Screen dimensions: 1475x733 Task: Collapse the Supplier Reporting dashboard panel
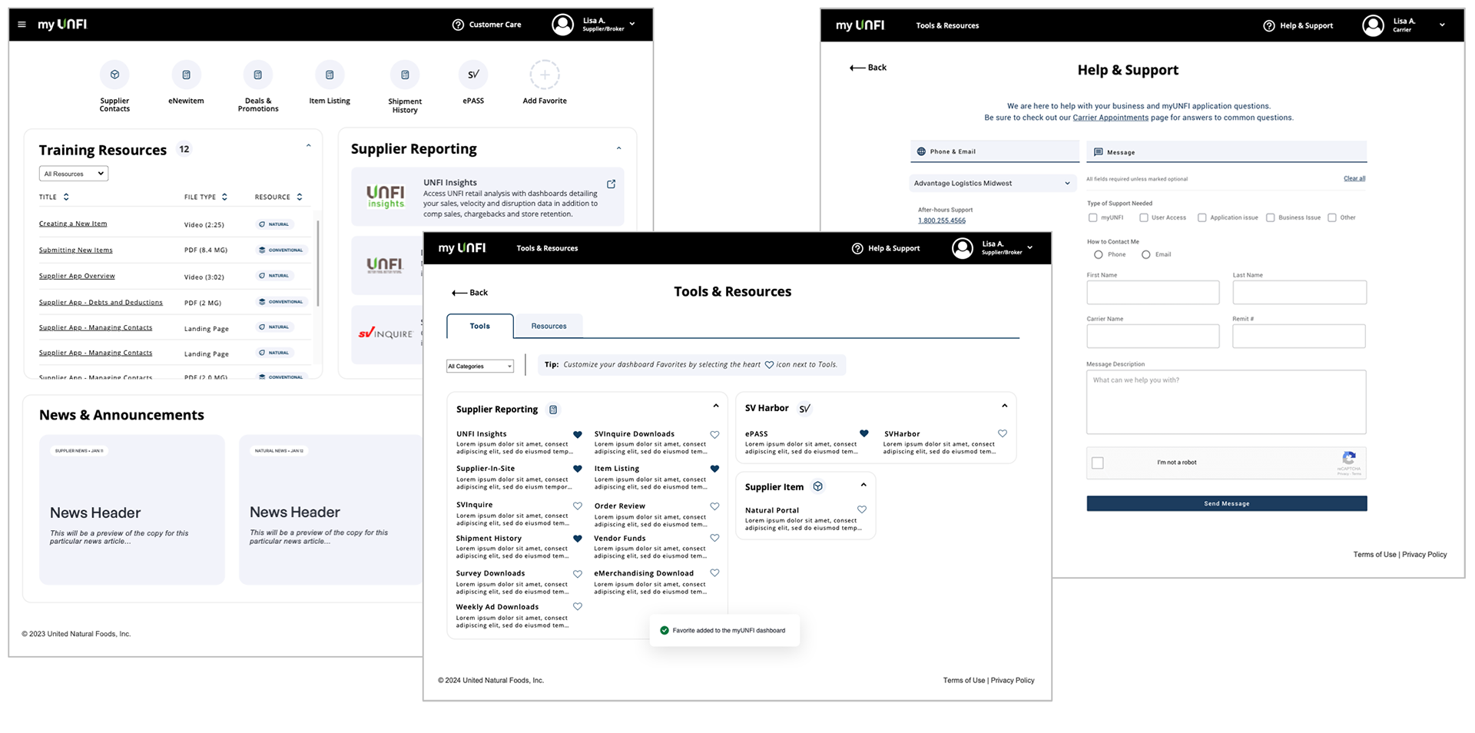619,148
